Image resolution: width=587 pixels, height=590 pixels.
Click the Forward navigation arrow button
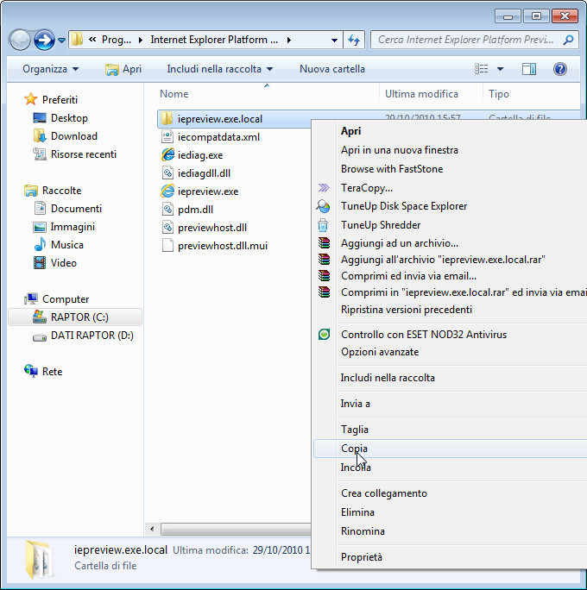pyautogui.click(x=44, y=40)
